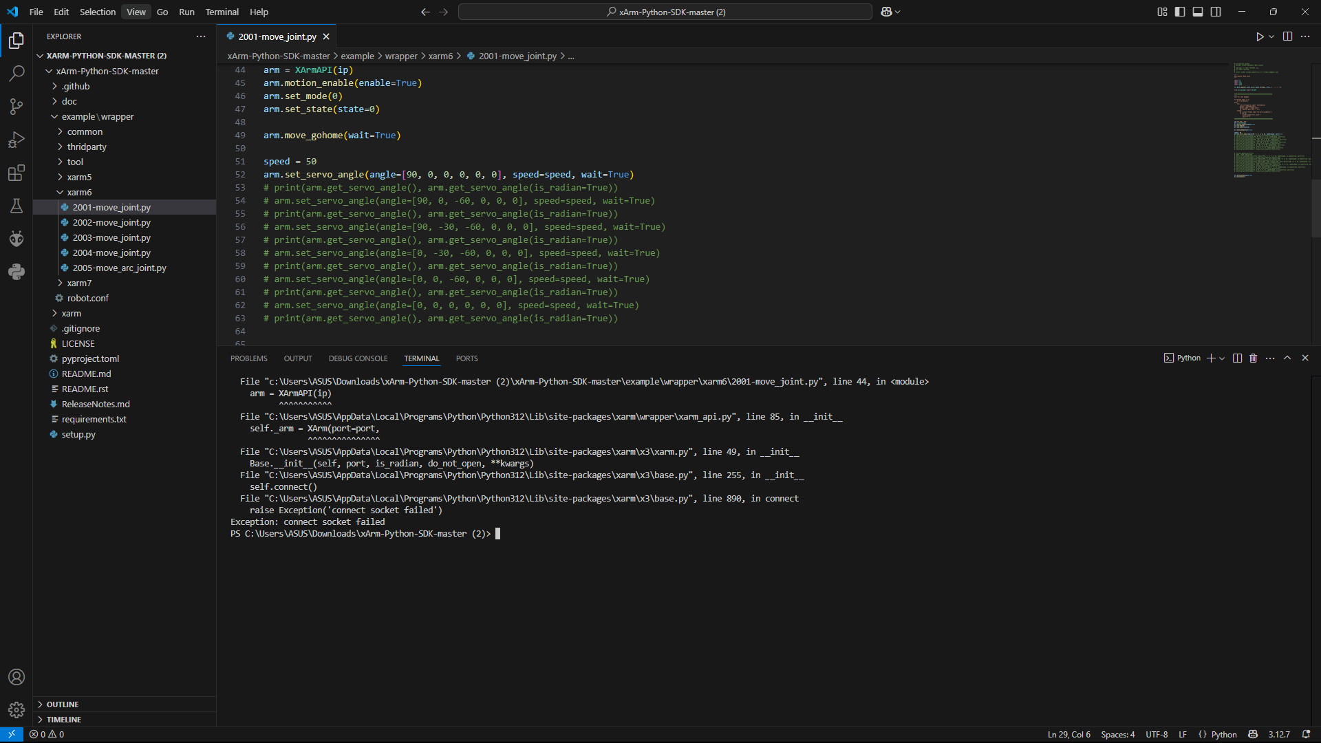Viewport: 1321px width, 743px height.
Task: Close the bottom panel
Action: pyautogui.click(x=1305, y=358)
